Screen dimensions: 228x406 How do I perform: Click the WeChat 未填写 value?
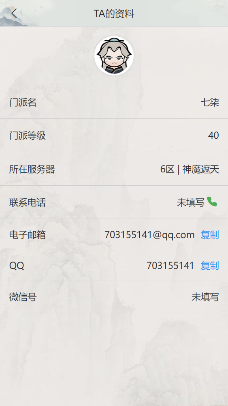click(x=205, y=297)
